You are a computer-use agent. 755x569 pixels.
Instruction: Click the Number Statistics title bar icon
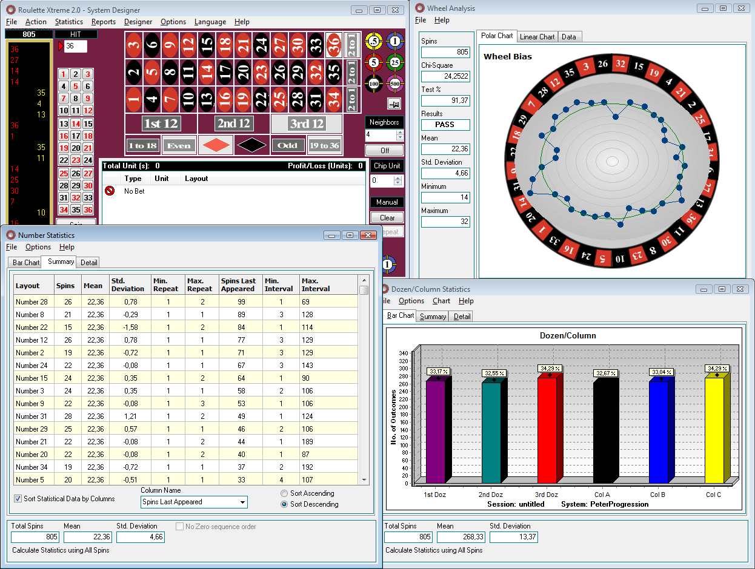(10, 235)
